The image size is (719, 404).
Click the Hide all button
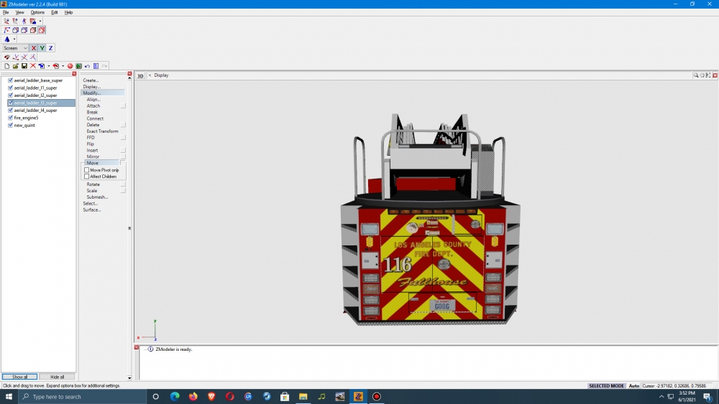(x=58, y=377)
